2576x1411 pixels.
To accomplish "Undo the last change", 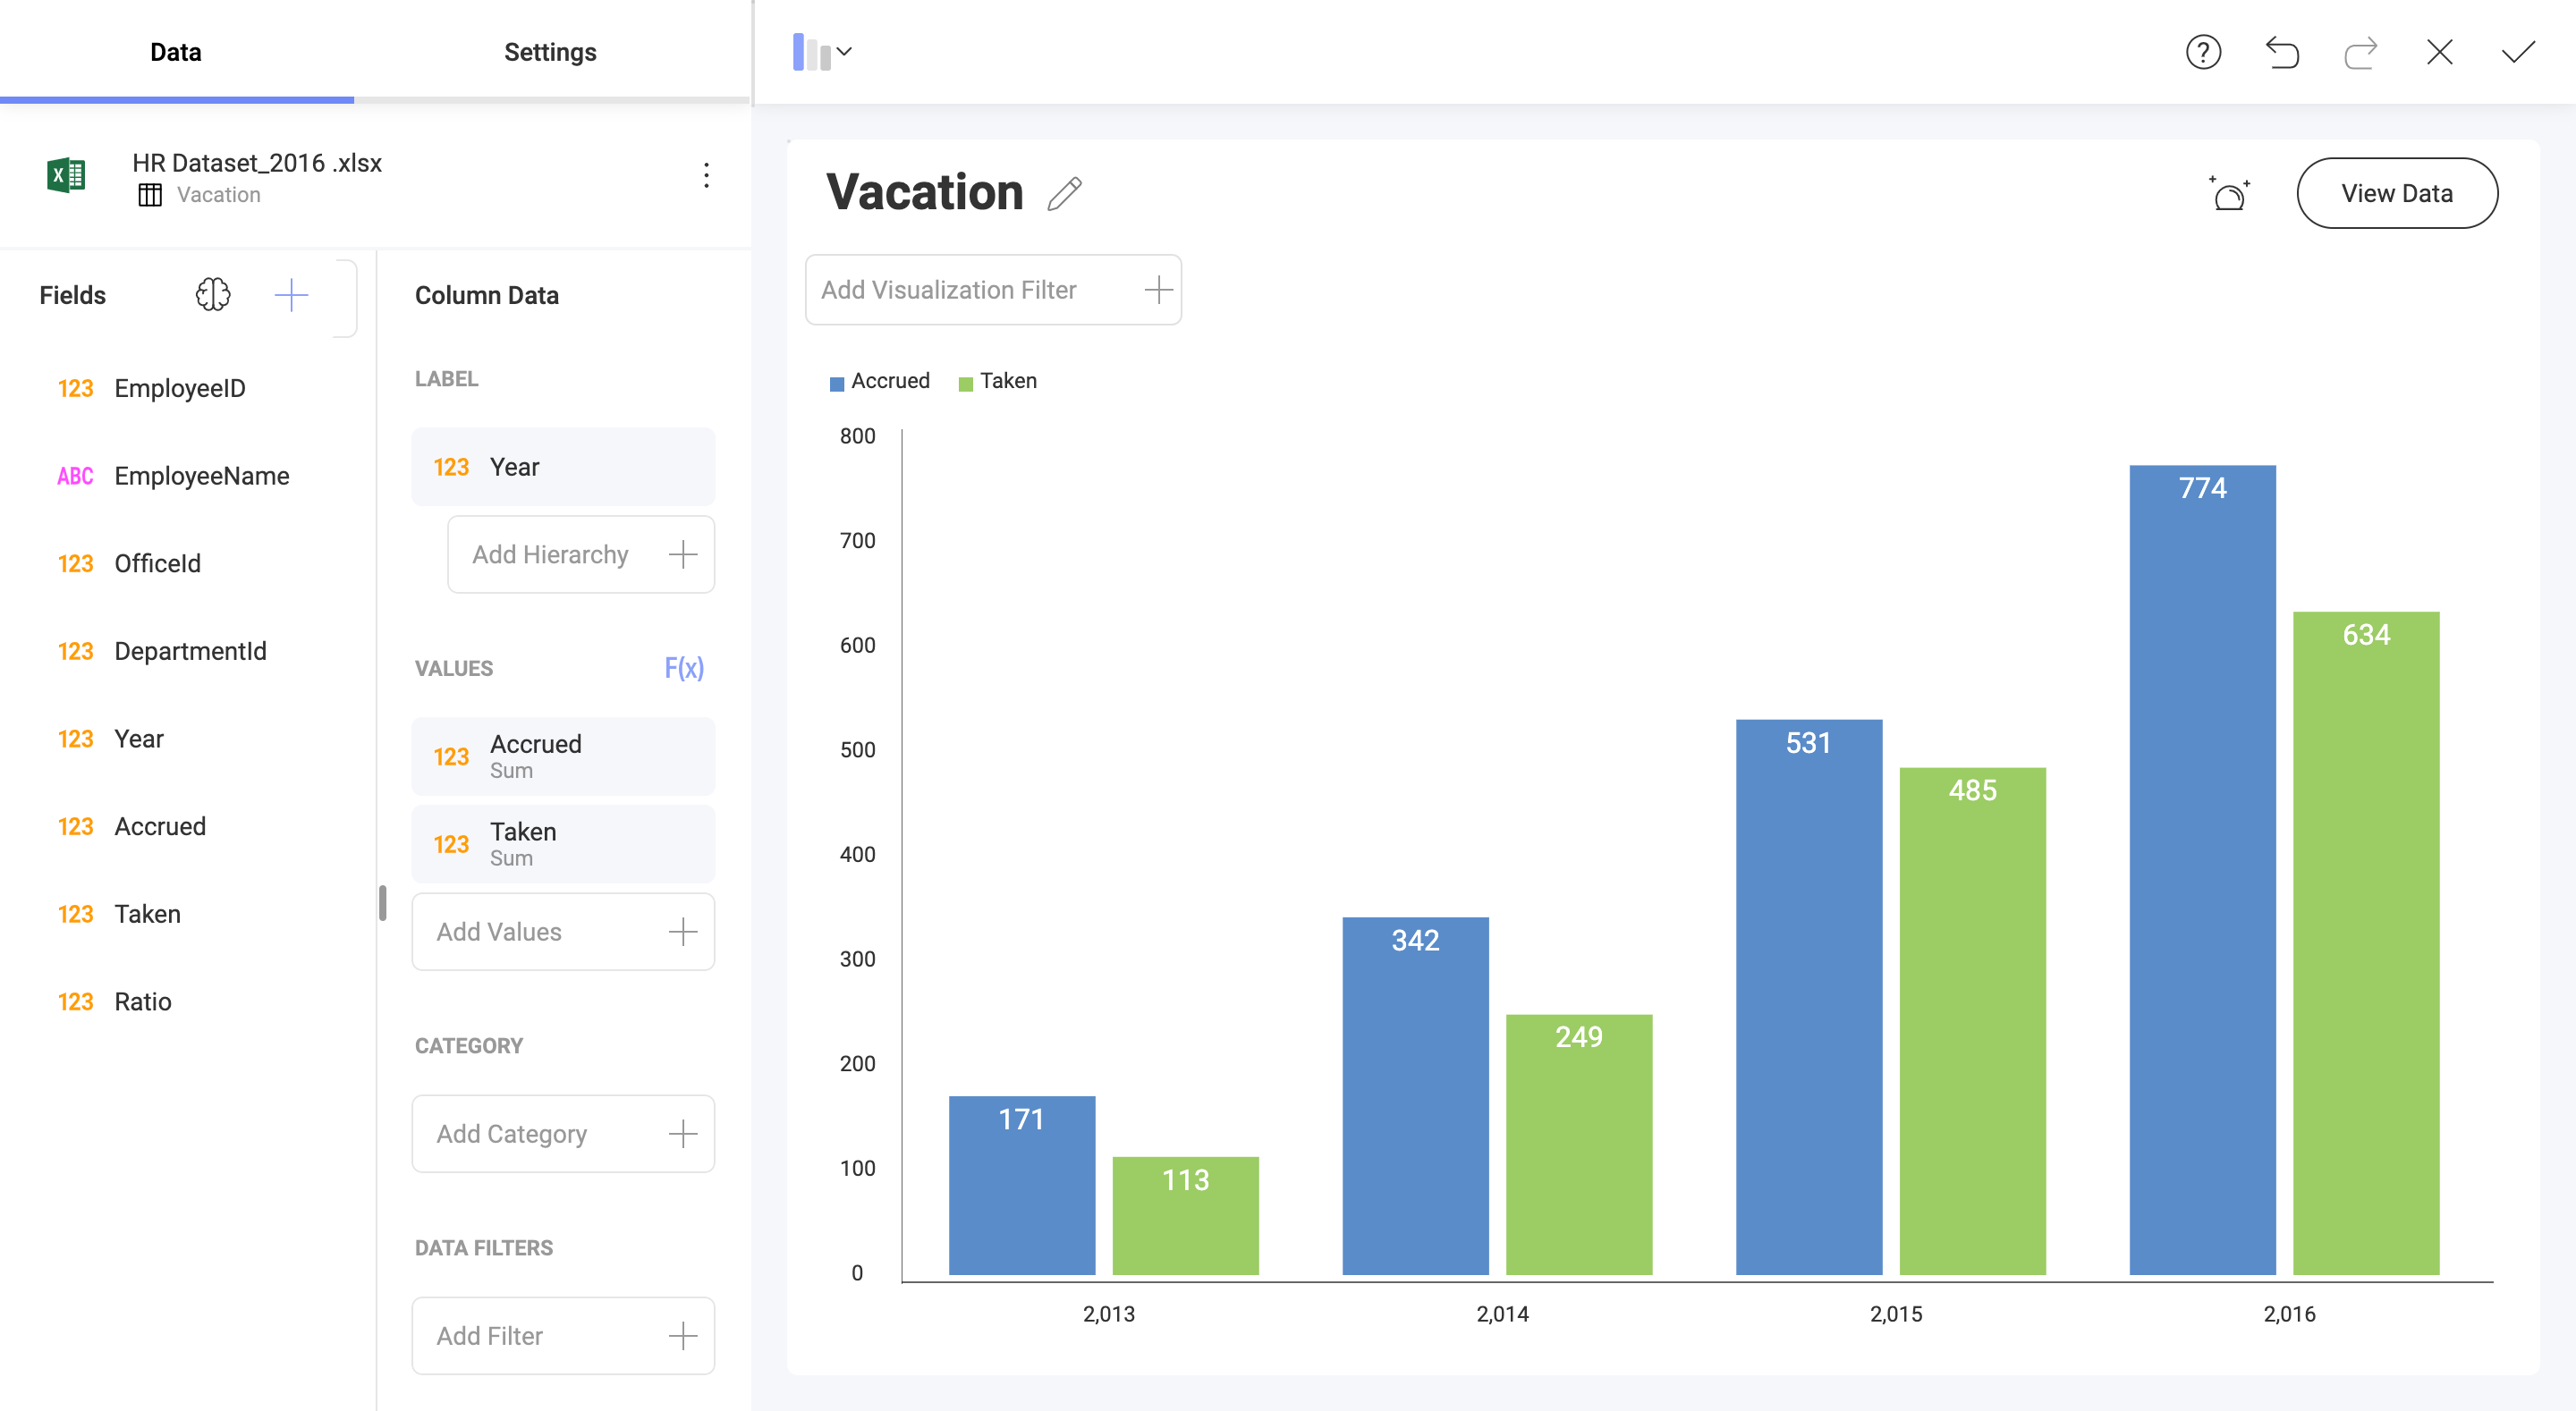I will (x=2283, y=52).
